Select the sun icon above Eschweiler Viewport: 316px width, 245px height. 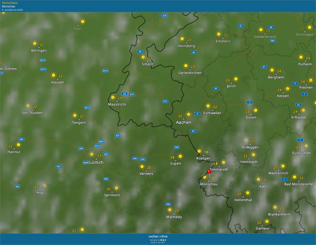coord(208,106)
